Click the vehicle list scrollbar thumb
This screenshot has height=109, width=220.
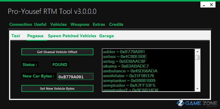click(x=197, y=57)
